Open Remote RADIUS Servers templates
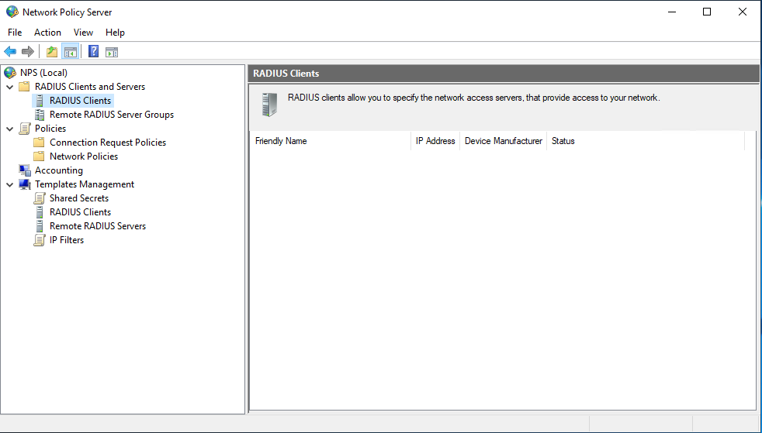 pos(98,226)
